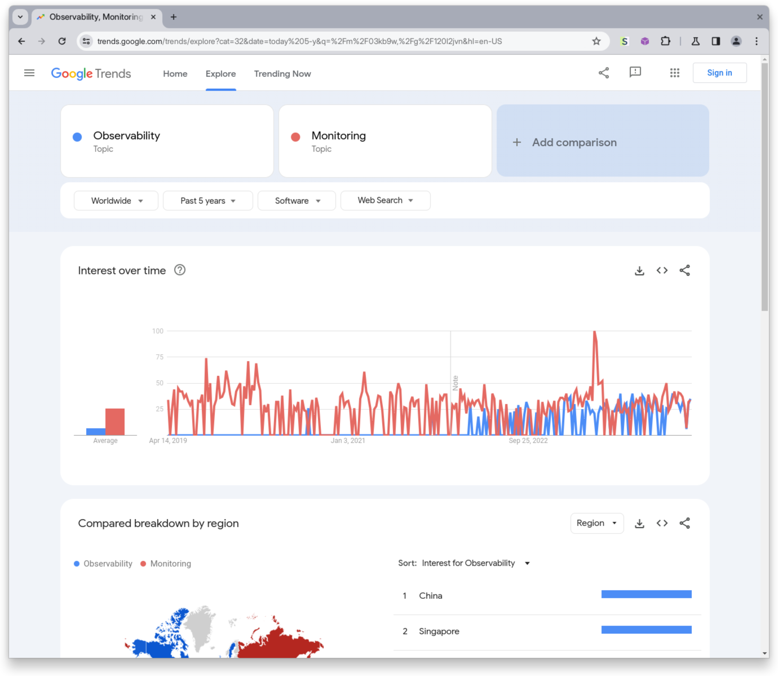Open the Software category dropdown
The image size is (778, 676).
click(x=297, y=201)
